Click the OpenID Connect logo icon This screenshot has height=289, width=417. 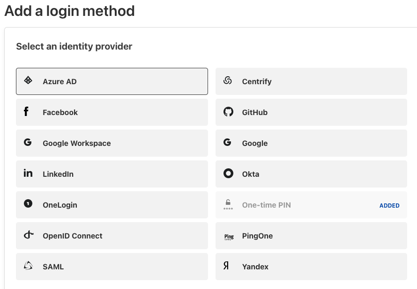29,235
